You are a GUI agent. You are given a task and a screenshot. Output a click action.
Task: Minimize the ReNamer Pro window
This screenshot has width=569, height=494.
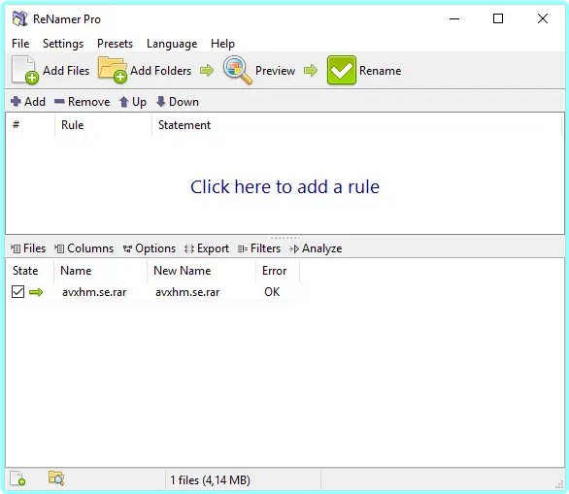coord(454,18)
